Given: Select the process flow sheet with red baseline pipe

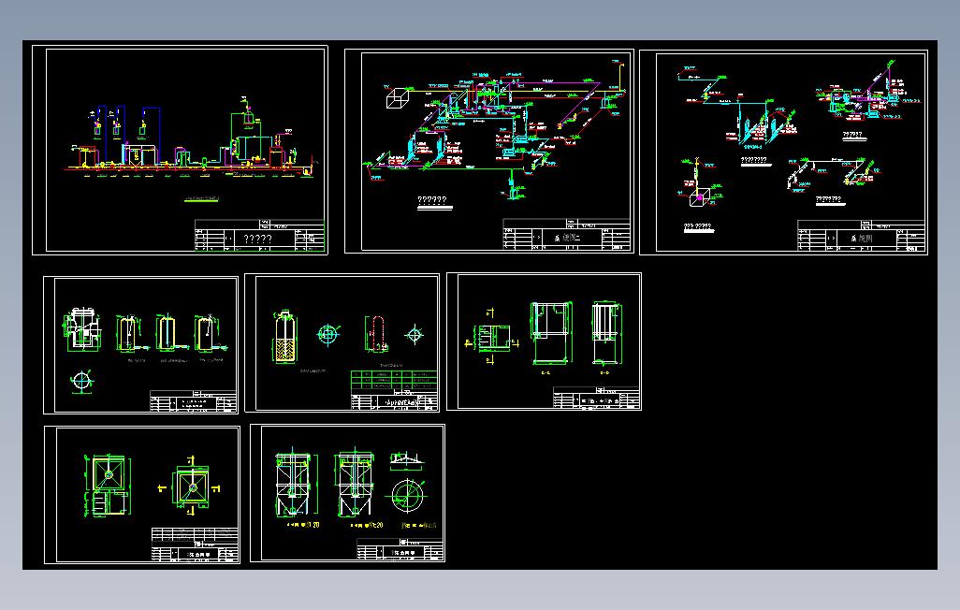Looking at the screenshot, I should (180, 150).
